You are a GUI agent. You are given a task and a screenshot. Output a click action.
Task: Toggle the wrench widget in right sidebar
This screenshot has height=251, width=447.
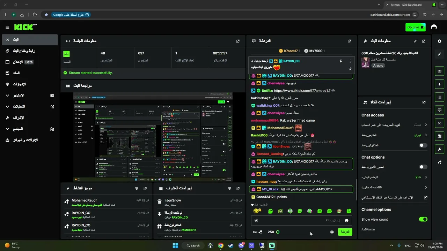pos(439,149)
